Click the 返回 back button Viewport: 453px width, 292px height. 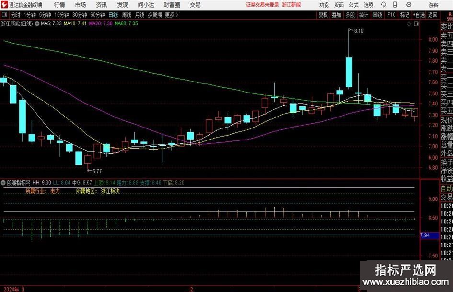tap(432, 15)
